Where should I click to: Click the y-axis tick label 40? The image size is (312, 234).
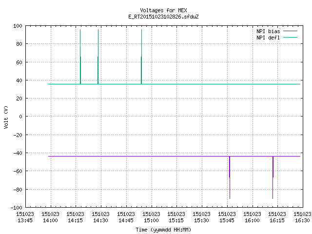pos(19,80)
